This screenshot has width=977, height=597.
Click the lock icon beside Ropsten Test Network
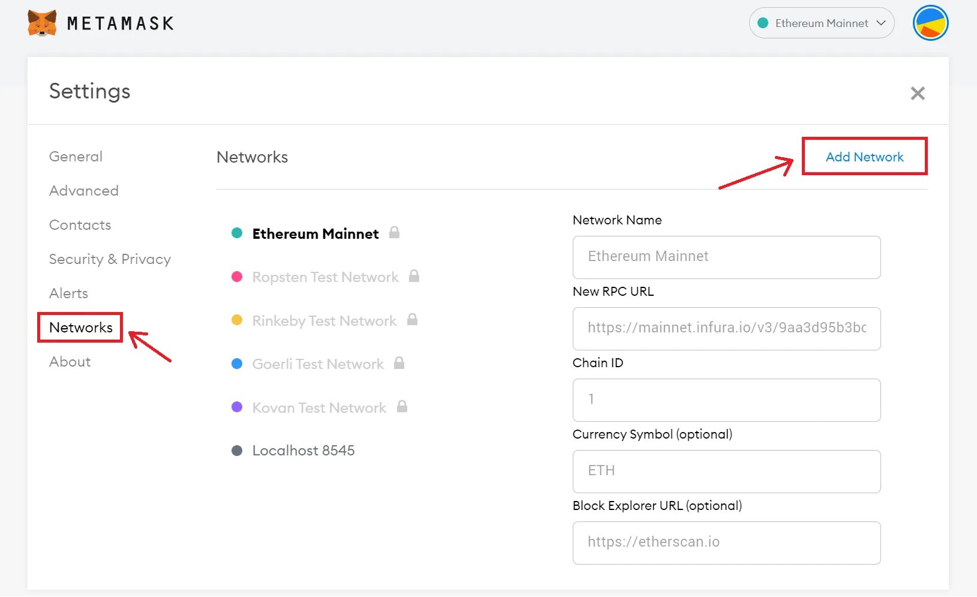click(414, 276)
